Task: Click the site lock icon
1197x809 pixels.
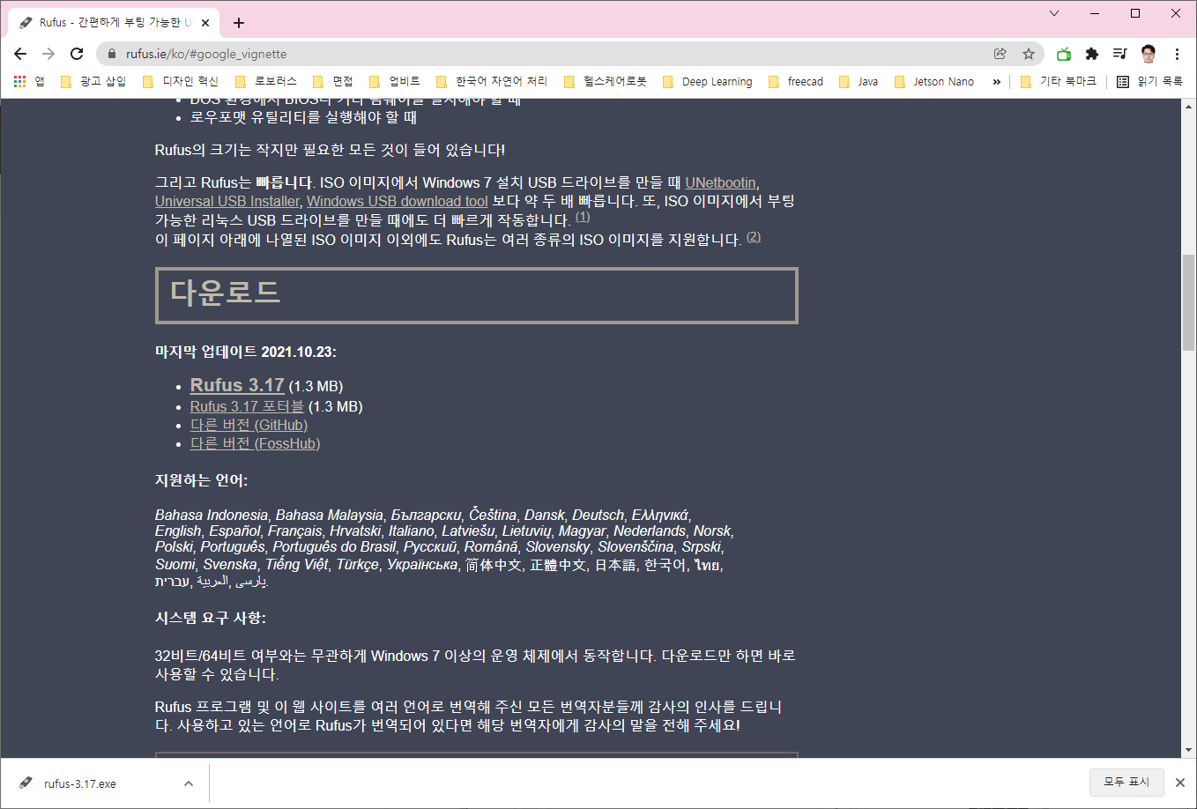Action: pos(112,54)
